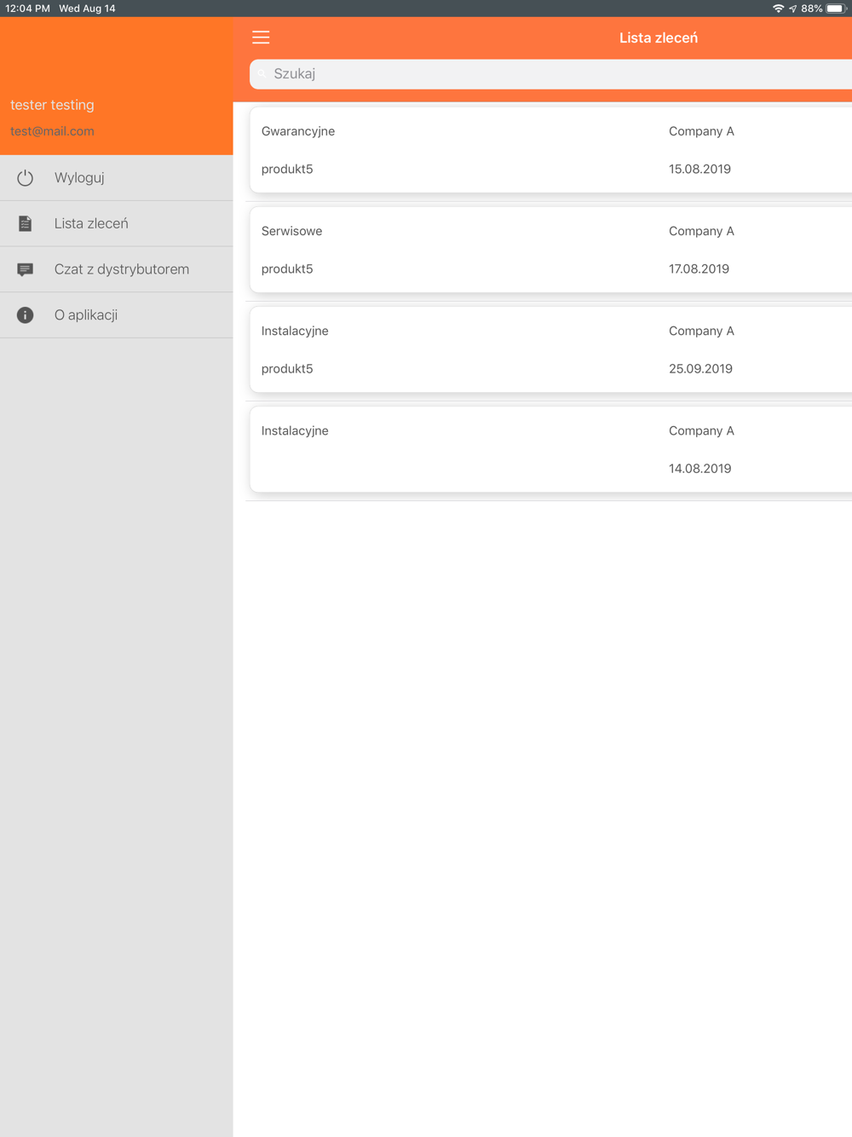Open Lista zleceń in the side menu
This screenshot has width=852, height=1137.
click(x=117, y=223)
